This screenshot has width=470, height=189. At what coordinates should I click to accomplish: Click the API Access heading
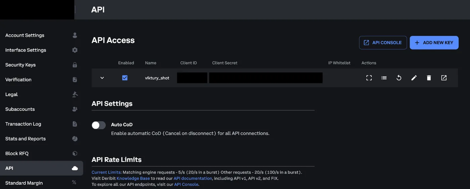113,40
